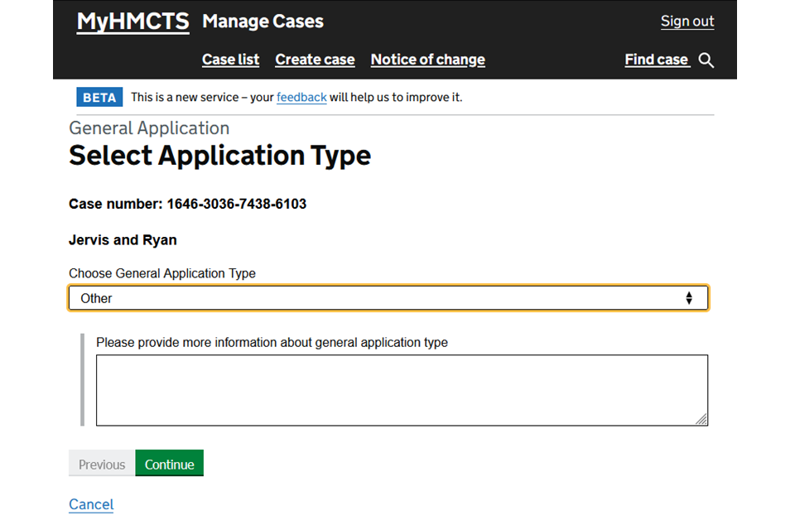
Task: Click the 'Choose General Application Type' label
Action: [x=162, y=273]
